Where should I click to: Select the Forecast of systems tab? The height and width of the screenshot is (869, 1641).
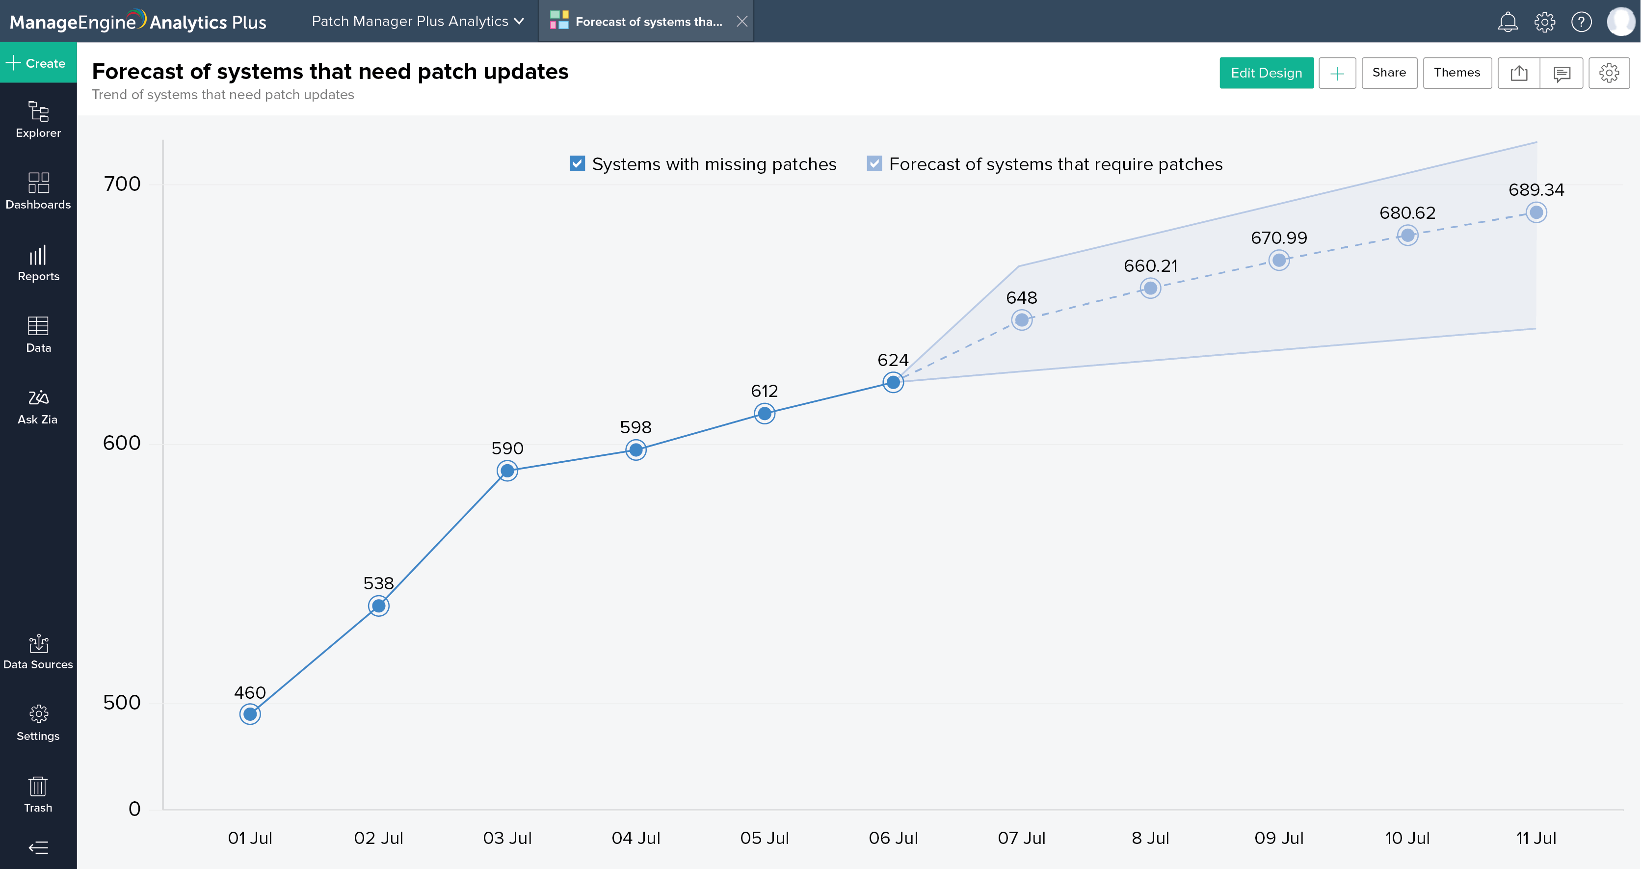tap(648, 22)
